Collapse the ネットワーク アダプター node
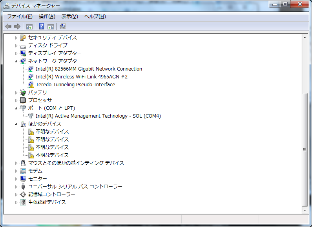The width and height of the screenshot is (312, 227). (x=16, y=61)
